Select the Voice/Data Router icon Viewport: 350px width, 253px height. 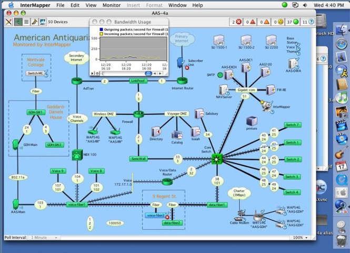pos(167,181)
